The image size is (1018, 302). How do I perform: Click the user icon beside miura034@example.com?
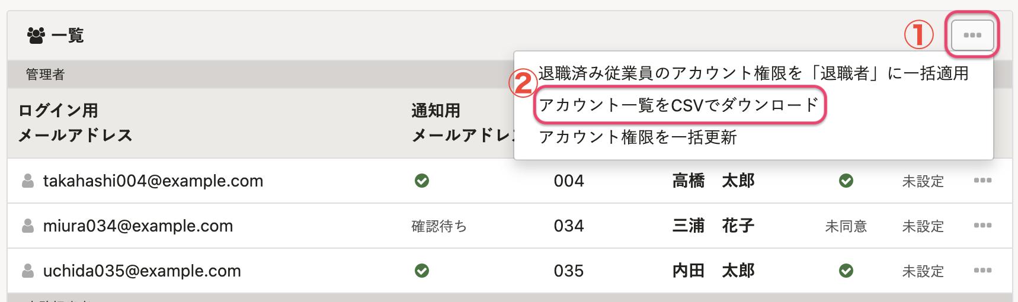point(28,226)
